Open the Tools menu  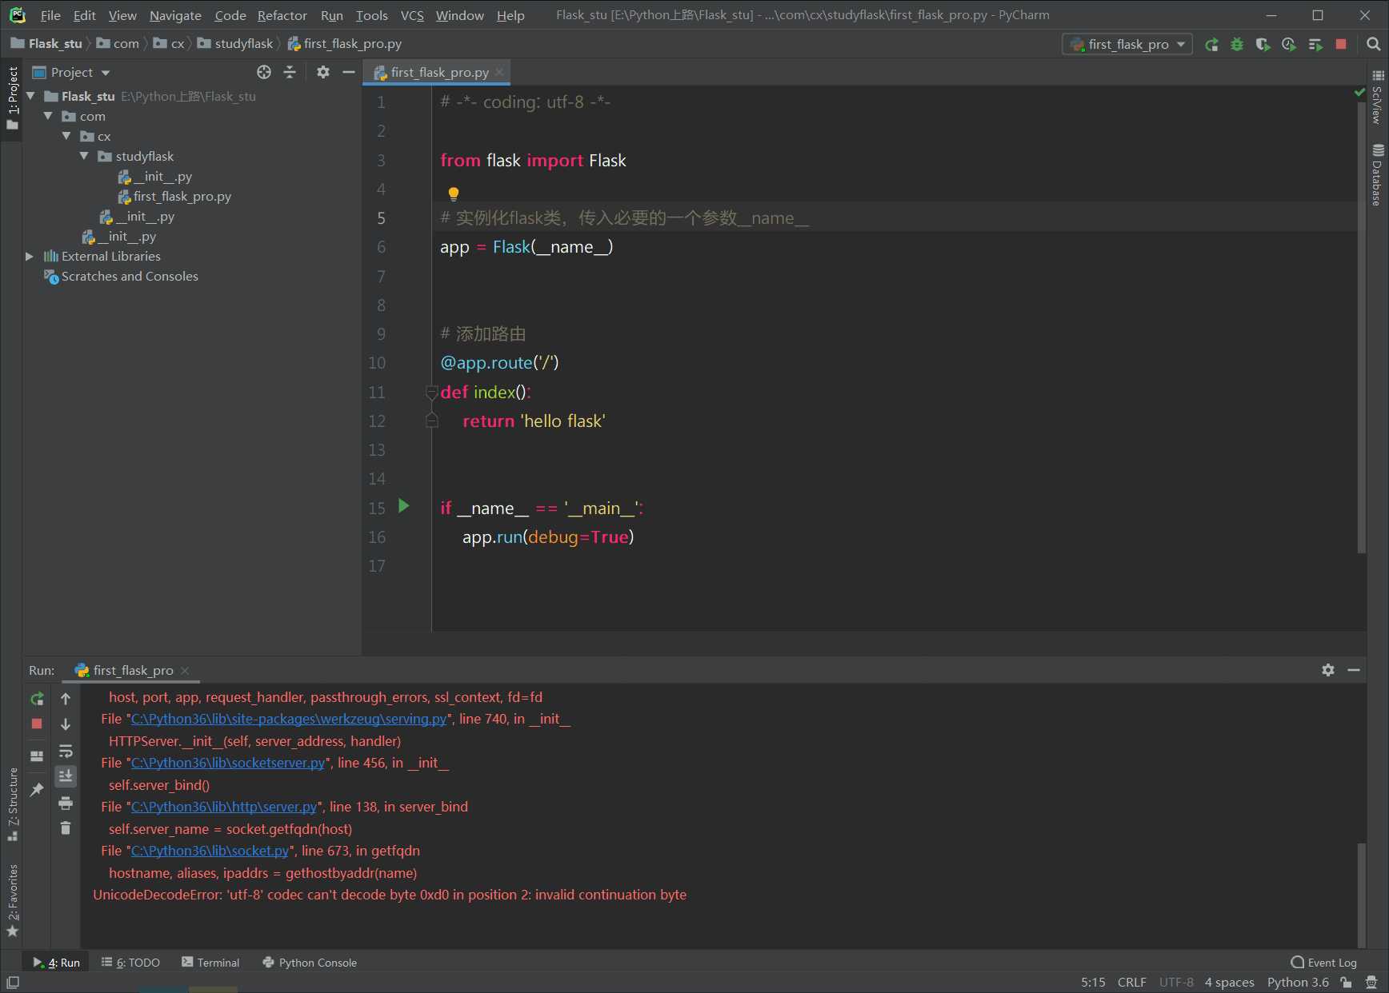(371, 15)
